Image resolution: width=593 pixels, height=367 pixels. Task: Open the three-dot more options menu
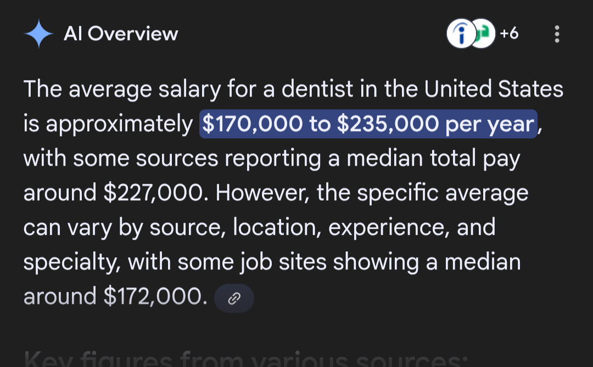[557, 34]
